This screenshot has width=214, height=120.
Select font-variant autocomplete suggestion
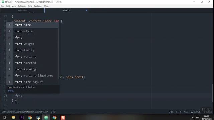pos(32,56)
